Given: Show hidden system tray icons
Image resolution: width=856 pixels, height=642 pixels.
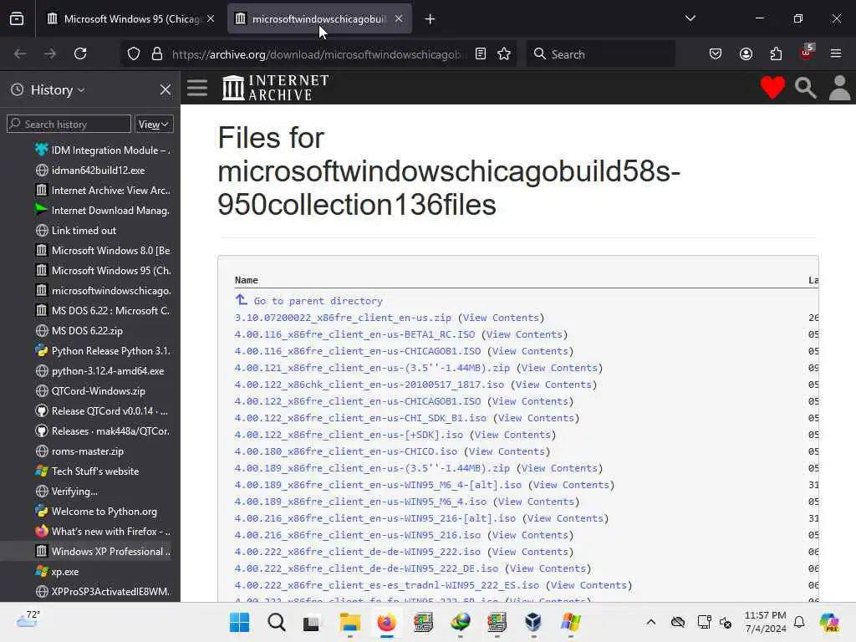Looking at the screenshot, I should pos(650,622).
